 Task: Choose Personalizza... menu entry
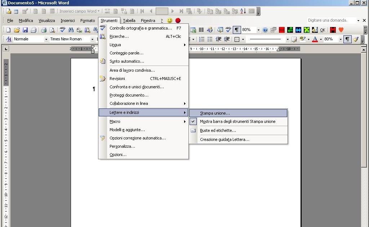tap(143, 146)
